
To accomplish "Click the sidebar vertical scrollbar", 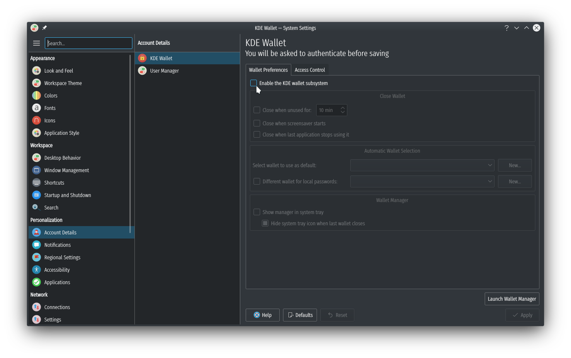I will [x=130, y=143].
